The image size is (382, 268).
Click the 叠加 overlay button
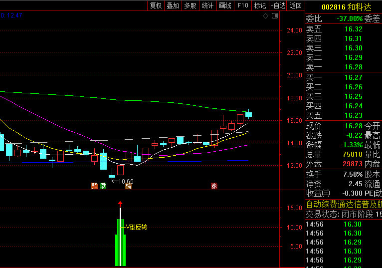pos(173,5)
